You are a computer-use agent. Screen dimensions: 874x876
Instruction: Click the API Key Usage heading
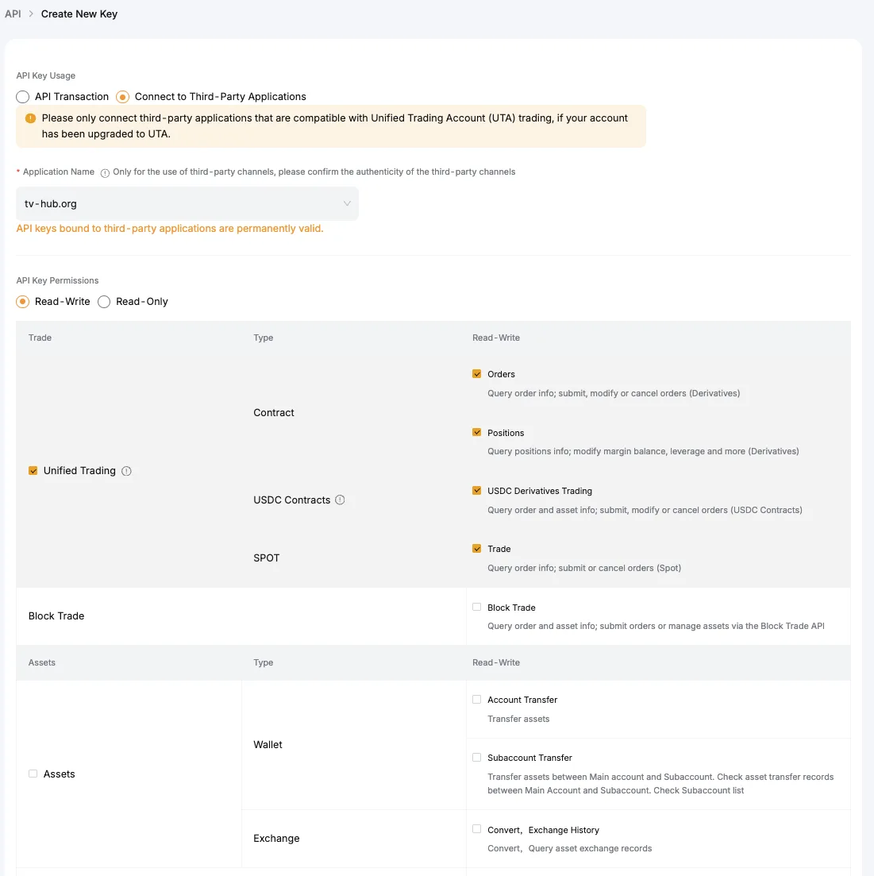pyautogui.click(x=46, y=75)
